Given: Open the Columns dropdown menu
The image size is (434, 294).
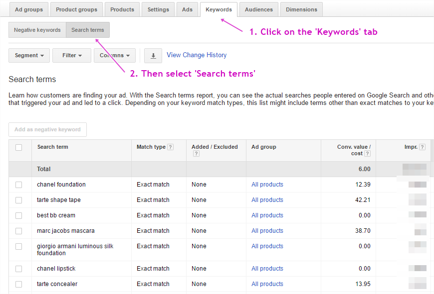Looking at the screenshot, I should click(x=115, y=56).
